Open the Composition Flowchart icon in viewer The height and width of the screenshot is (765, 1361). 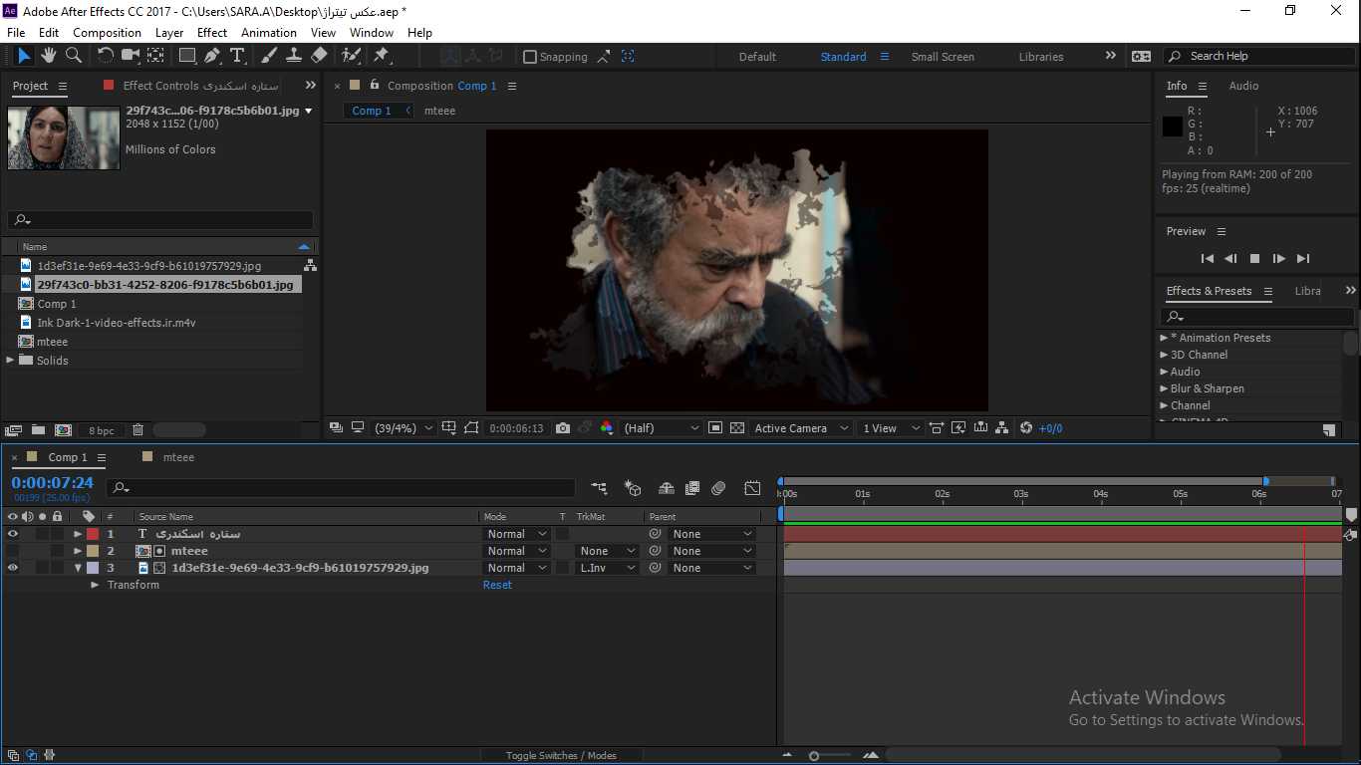point(1002,428)
